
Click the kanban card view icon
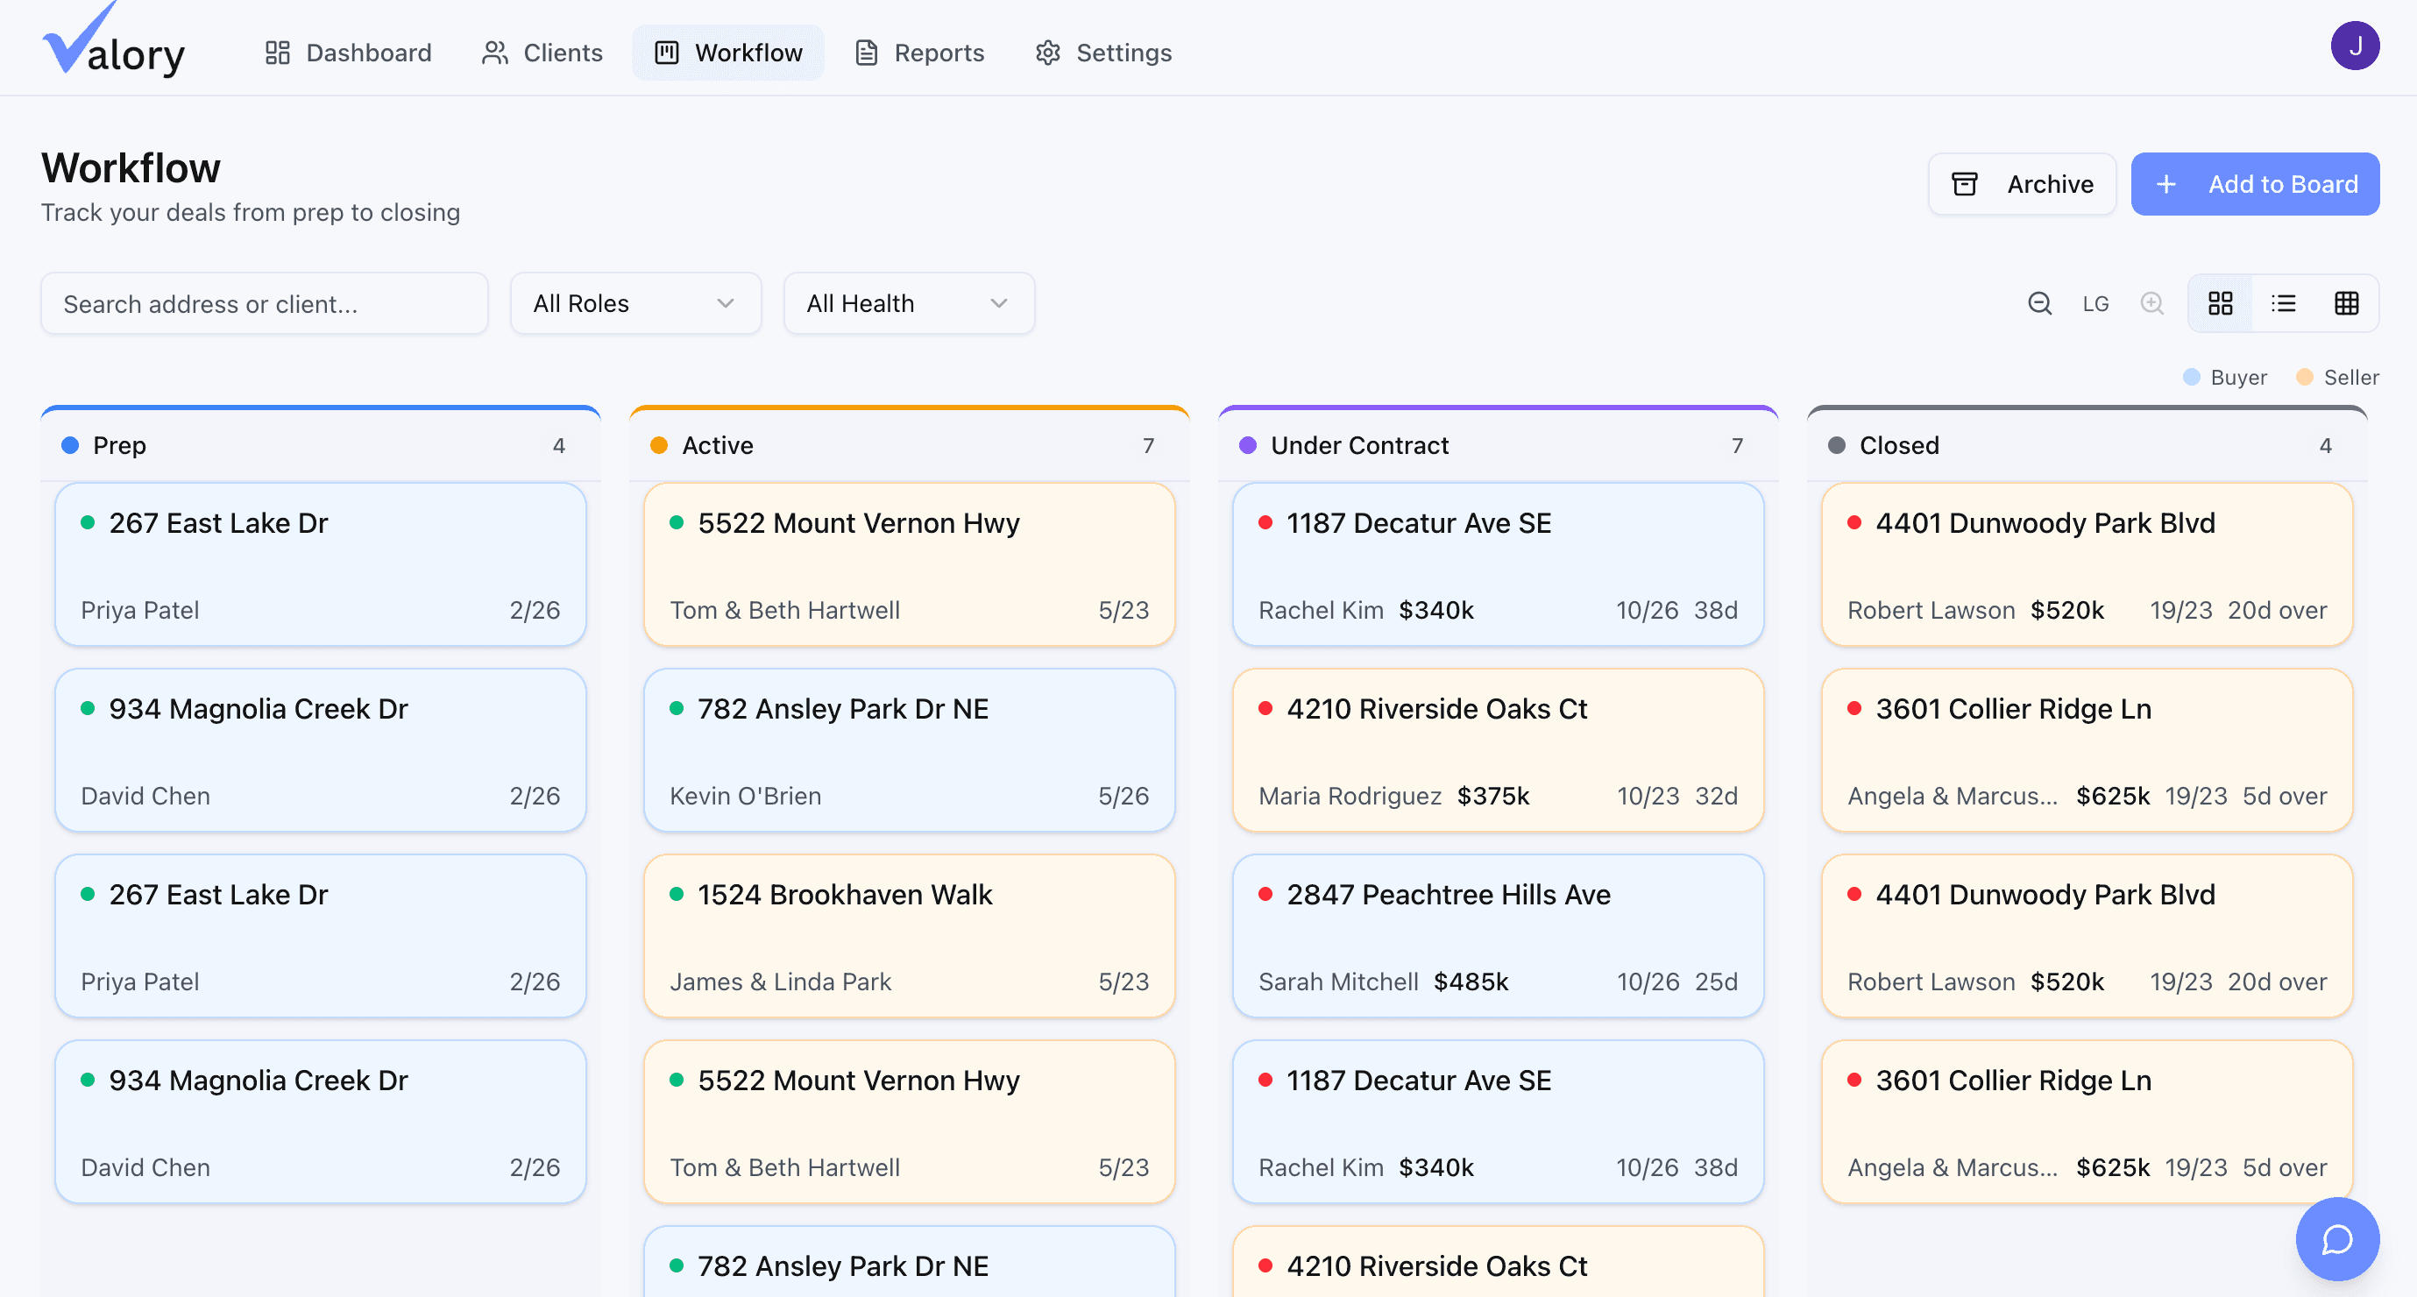2220,303
